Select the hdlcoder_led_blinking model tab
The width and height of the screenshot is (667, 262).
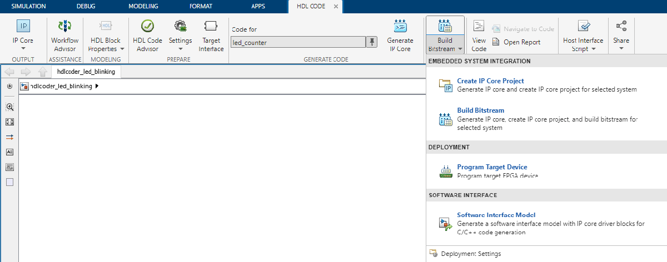(86, 72)
